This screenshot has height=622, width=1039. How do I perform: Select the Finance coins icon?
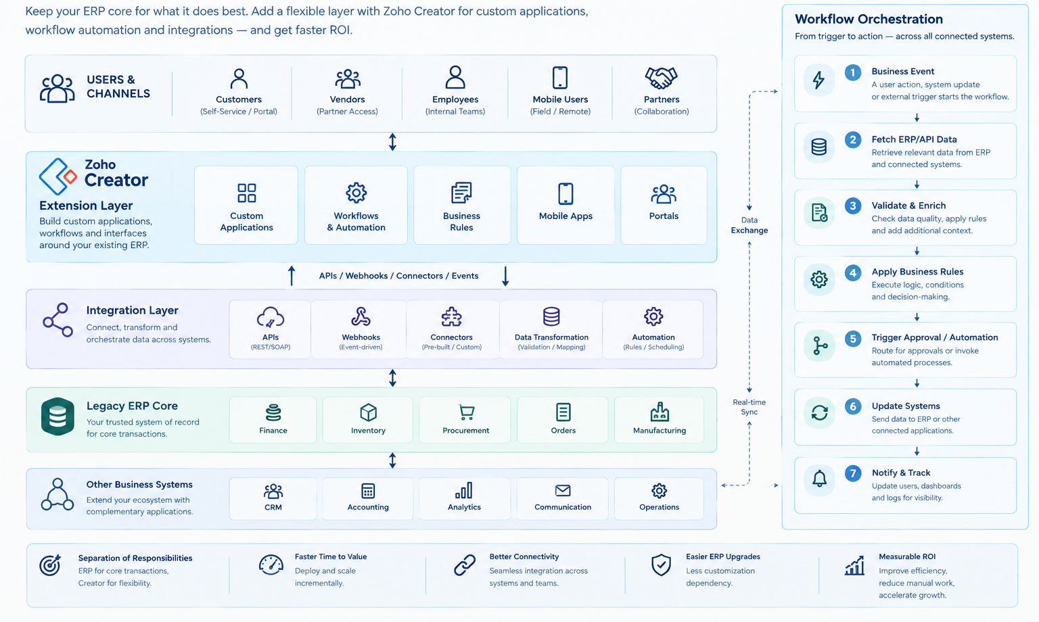pyautogui.click(x=273, y=412)
